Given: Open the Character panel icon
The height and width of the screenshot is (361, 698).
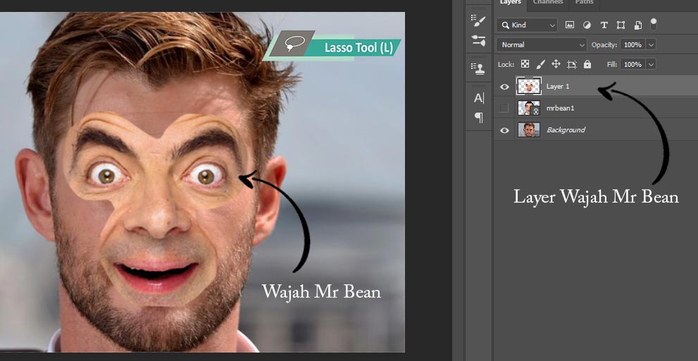Looking at the screenshot, I should (x=479, y=99).
